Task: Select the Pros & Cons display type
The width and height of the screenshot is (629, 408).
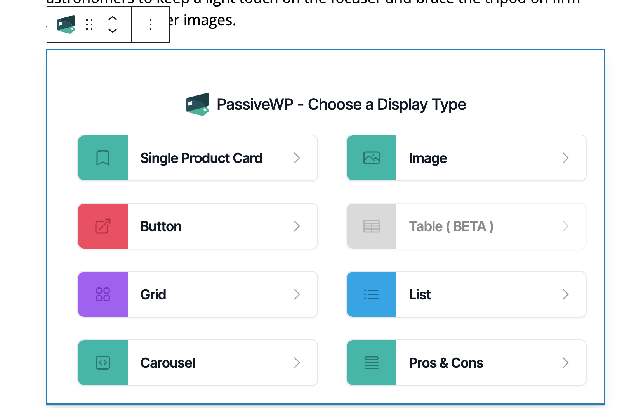Action: coord(446,363)
